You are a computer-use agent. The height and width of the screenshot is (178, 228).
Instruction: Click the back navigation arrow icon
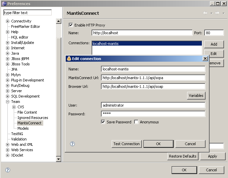point(205,13)
